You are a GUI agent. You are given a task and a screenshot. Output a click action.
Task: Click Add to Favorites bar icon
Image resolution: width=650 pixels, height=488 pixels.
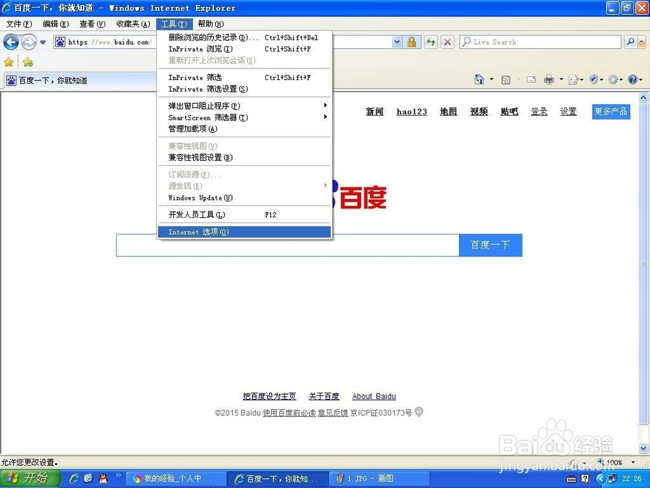click(x=28, y=62)
